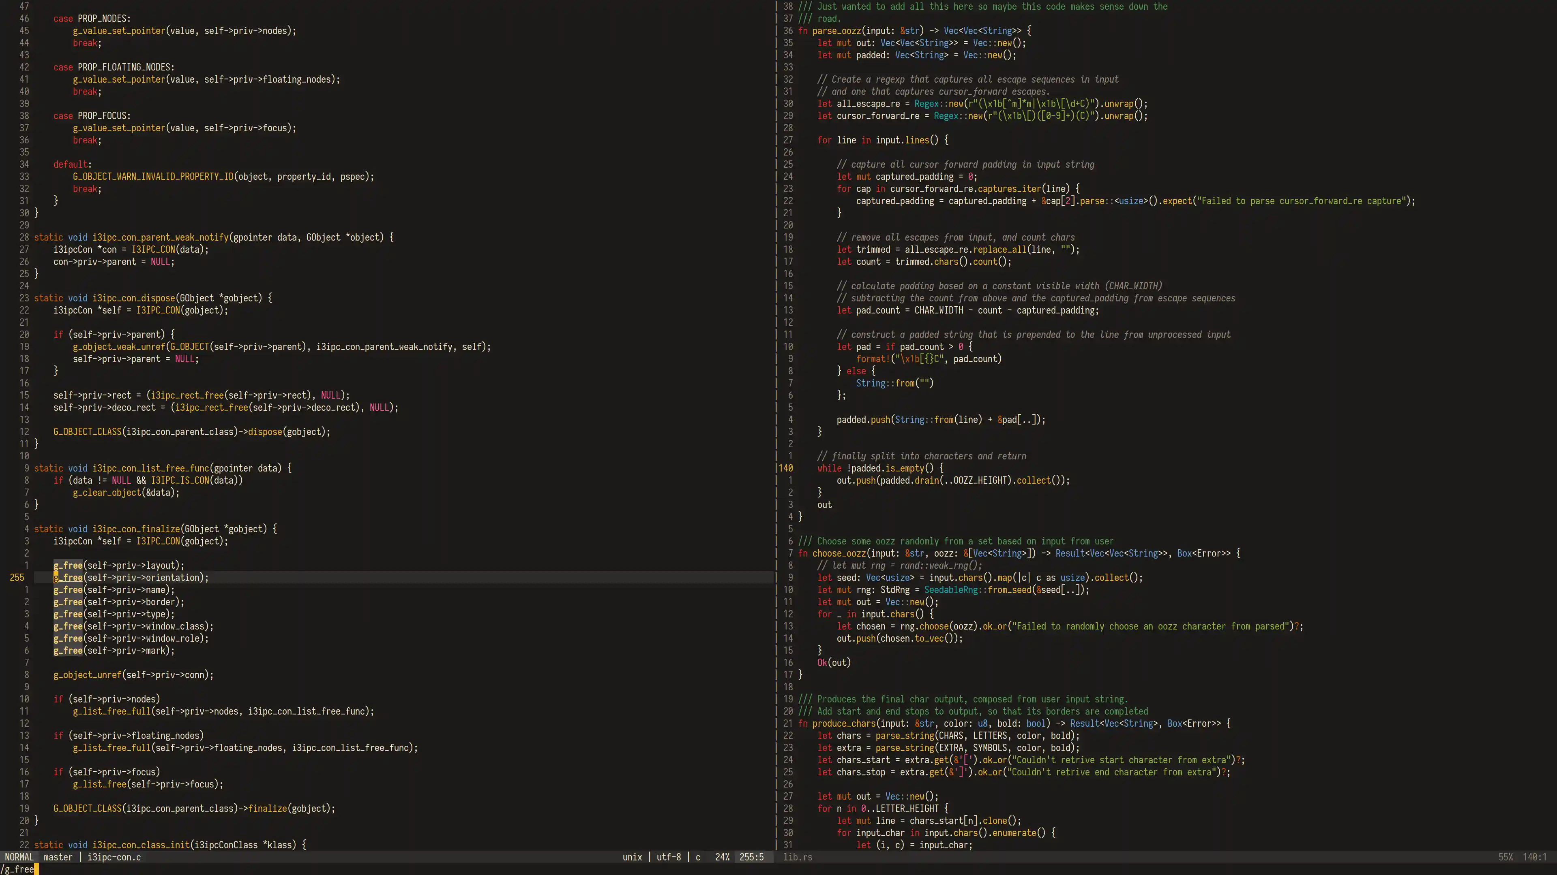The height and width of the screenshot is (875, 1557).
Task: Click the i3ipc_con_finalize function name
Action: [x=136, y=529]
